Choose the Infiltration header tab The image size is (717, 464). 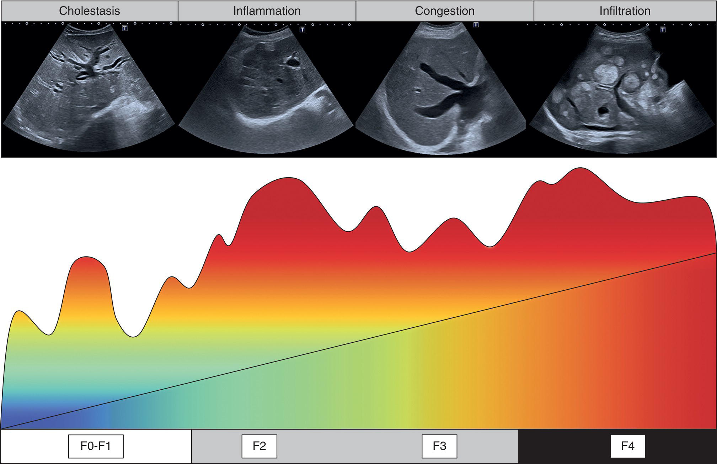click(625, 11)
